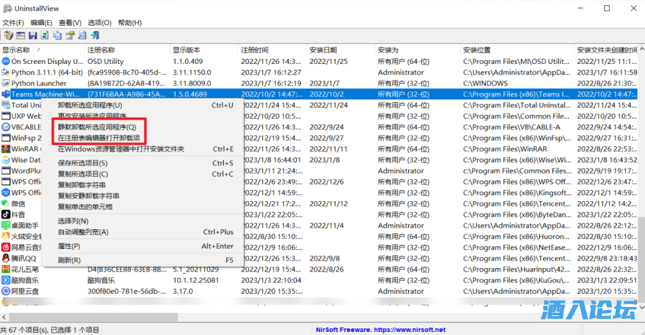Select the OSD Utility registry name cell
Viewport: 645px width, 335px height.
coord(105,62)
